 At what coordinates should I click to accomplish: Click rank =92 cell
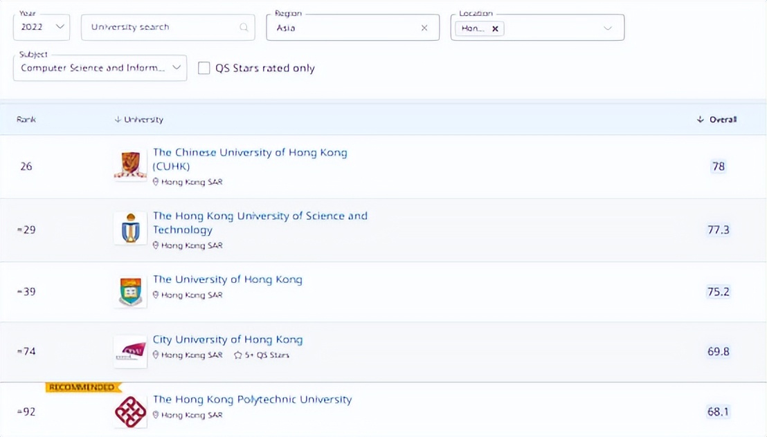[x=26, y=411]
